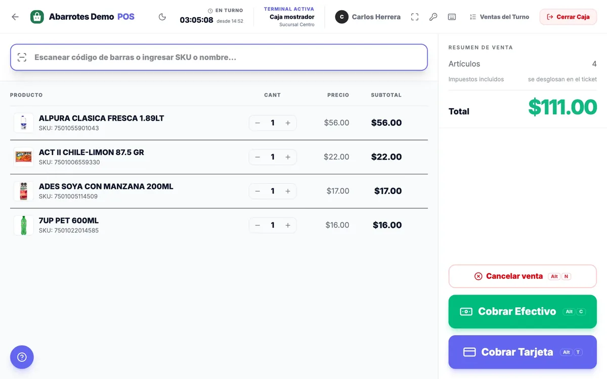
Task: Click the PRECIO column header
Action: [x=338, y=95]
